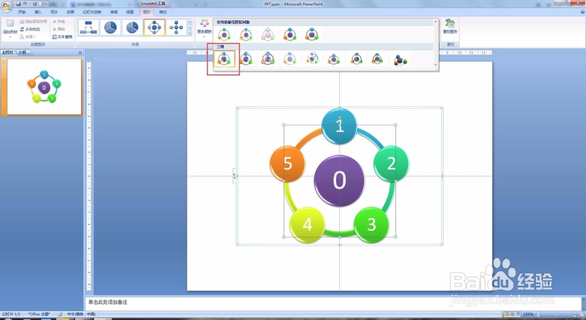This screenshot has height=320, width=586.
Task: Select the pie with separated slice layout
Action: [132, 28]
